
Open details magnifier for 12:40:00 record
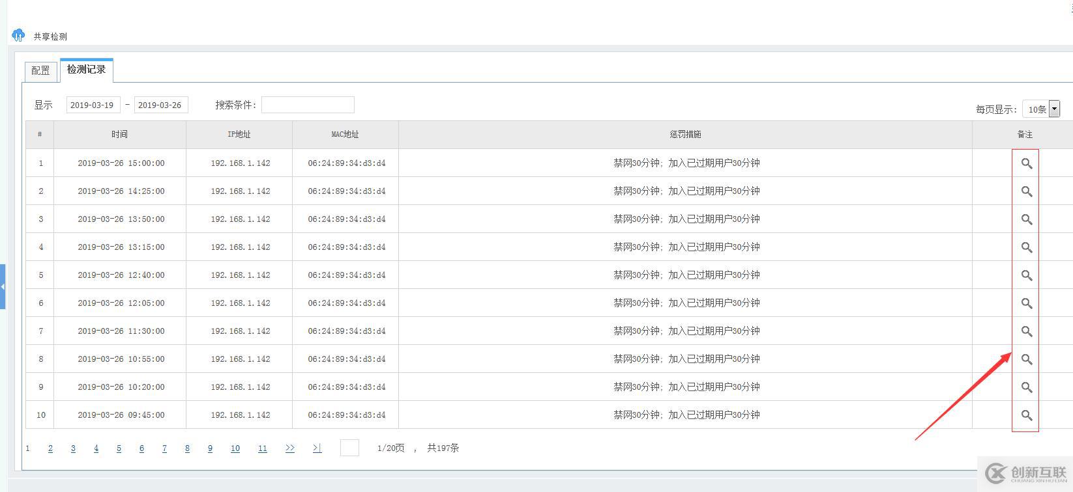[x=1026, y=275]
